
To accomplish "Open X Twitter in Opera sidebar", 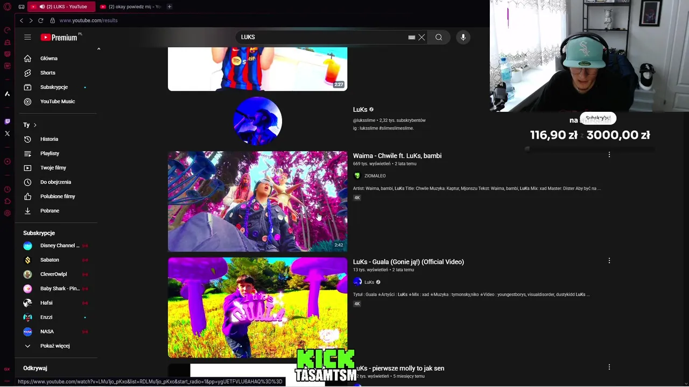I will pyautogui.click(x=7, y=133).
